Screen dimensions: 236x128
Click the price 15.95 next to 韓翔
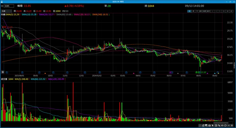[27, 6]
